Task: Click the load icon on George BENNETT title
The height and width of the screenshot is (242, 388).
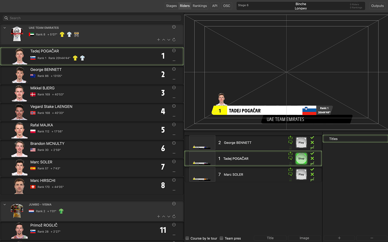Action: pyautogui.click(x=290, y=138)
